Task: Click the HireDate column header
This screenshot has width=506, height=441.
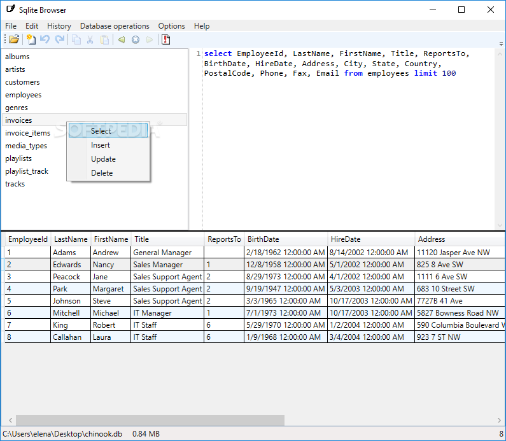Action: tap(371, 239)
